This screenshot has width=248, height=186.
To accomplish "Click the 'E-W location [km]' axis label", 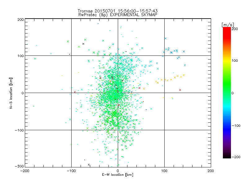I will (x=117, y=175).
